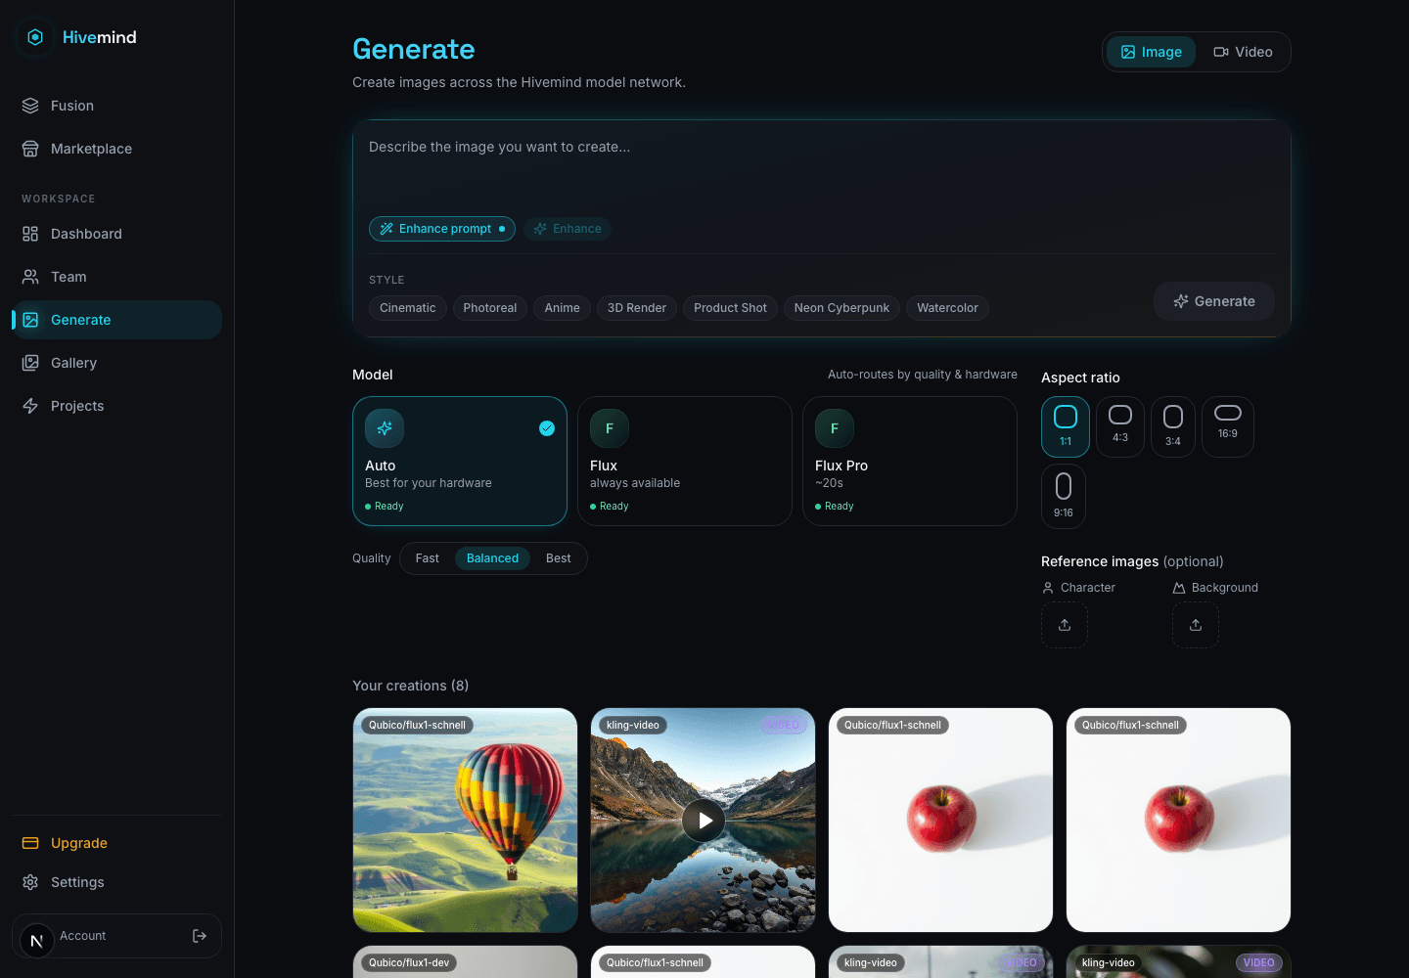Click the Hivemind hexagon logo
Image resolution: width=1409 pixels, height=978 pixels.
pyautogui.click(x=35, y=37)
